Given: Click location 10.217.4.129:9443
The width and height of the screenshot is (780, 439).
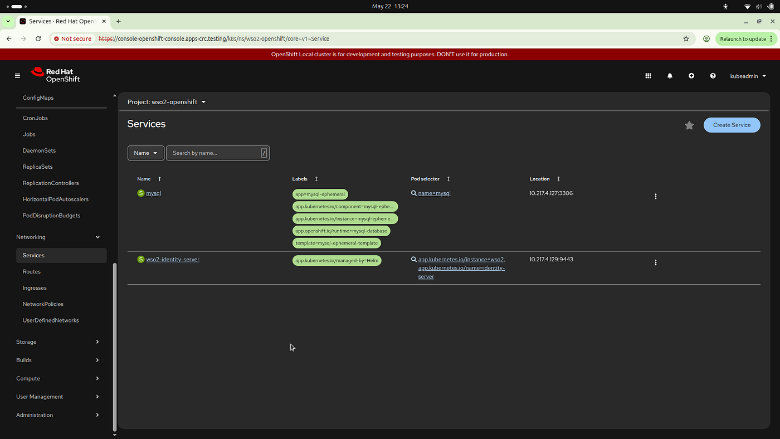Looking at the screenshot, I should 552,260.
